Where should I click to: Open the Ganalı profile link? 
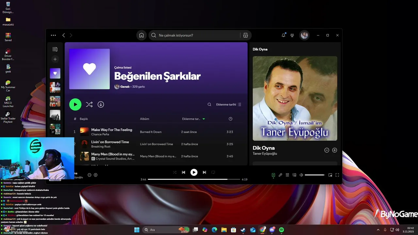[125, 87]
